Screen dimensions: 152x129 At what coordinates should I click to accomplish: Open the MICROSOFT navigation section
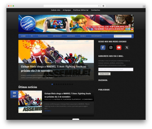click(57, 36)
